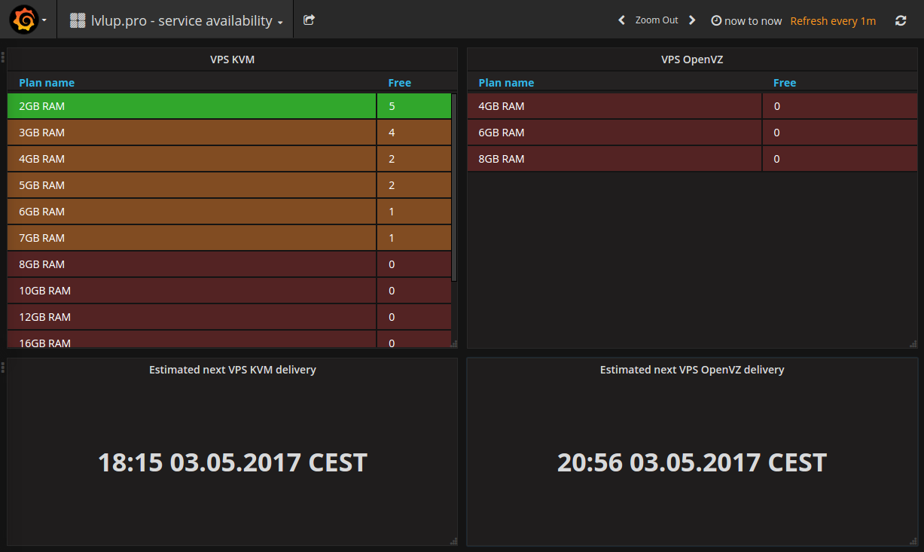This screenshot has width=924, height=552.
Task: Click the share dashboard icon
Action: (x=309, y=20)
